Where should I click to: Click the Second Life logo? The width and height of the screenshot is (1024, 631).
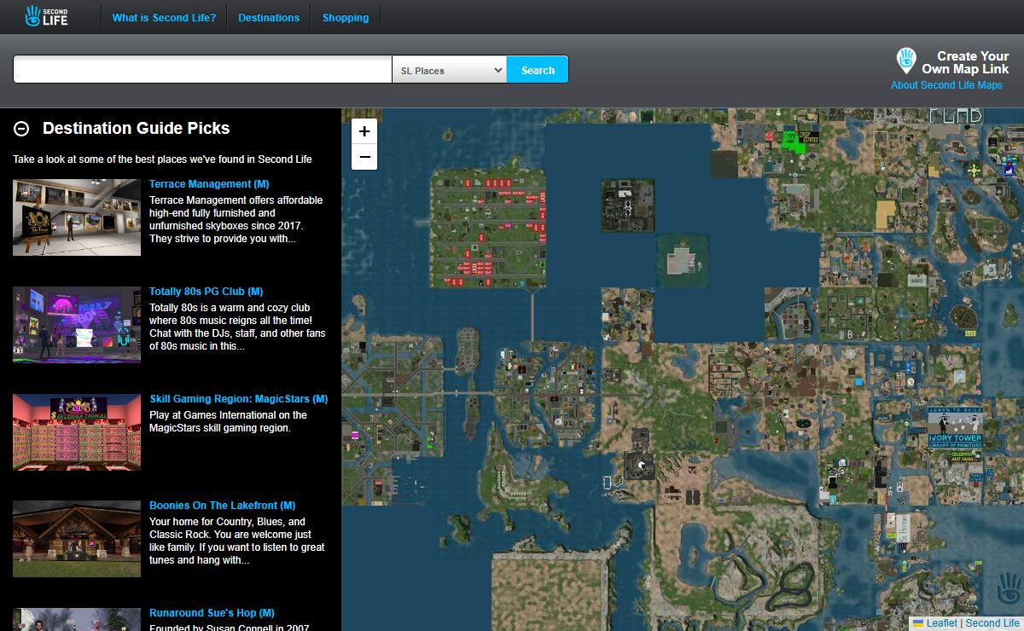(46, 15)
